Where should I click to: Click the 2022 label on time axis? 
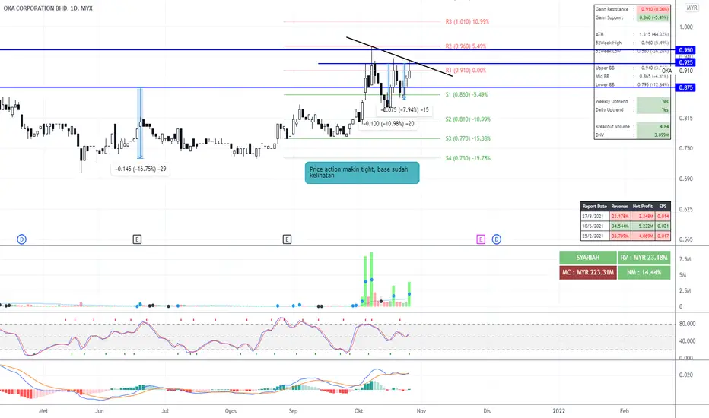pyautogui.click(x=559, y=411)
